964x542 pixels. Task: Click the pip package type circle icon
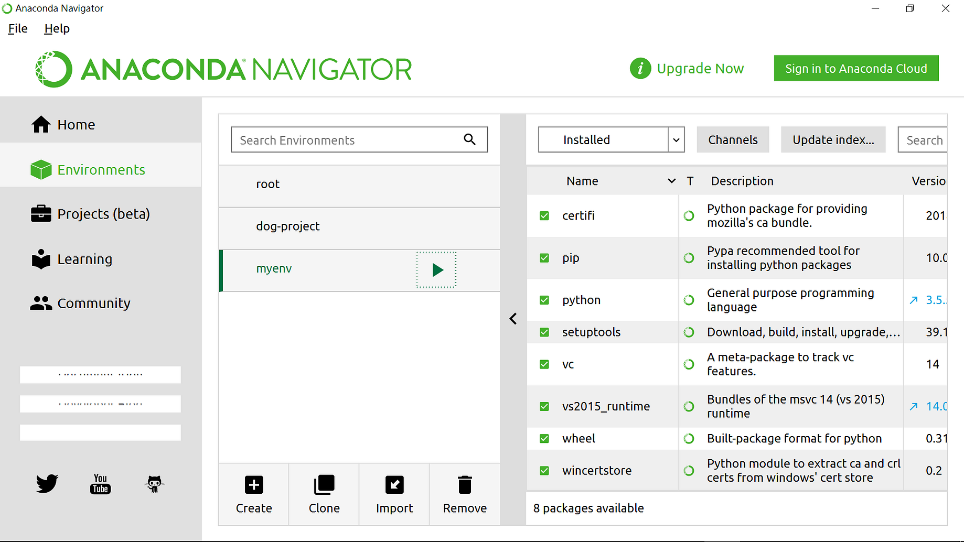click(689, 258)
